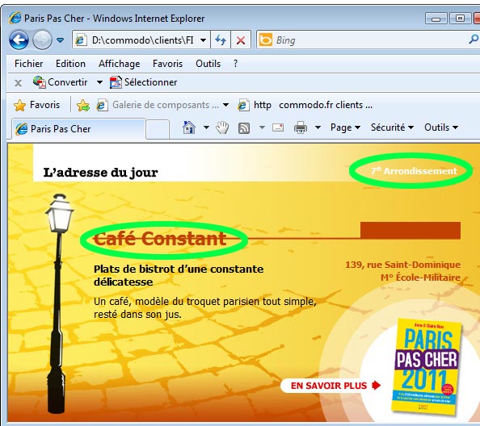
Task: Open Galerie de composants link
Action: point(158,105)
